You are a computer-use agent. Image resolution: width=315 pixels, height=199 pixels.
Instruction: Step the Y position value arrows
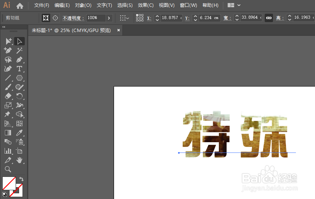(x=195, y=18)
